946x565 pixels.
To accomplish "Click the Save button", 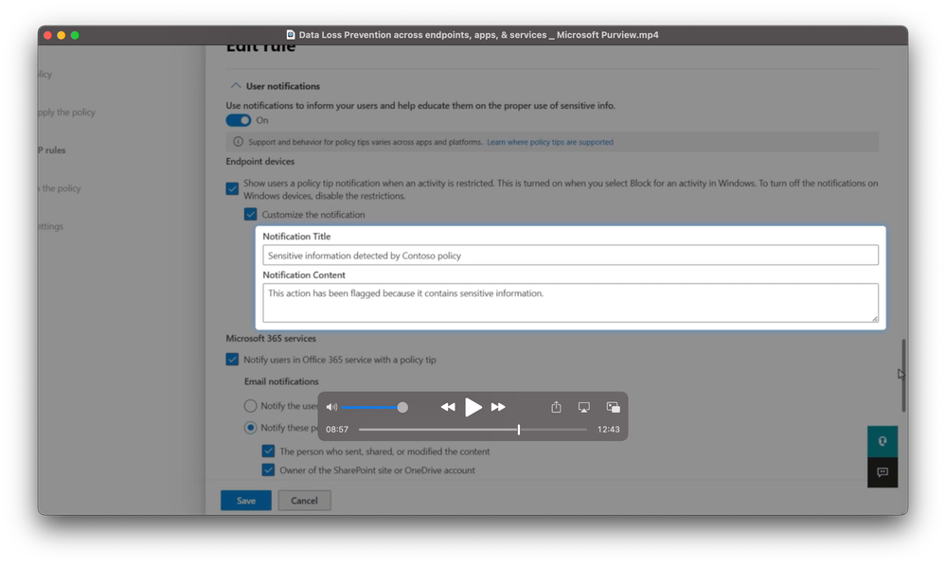I will 245,501.
